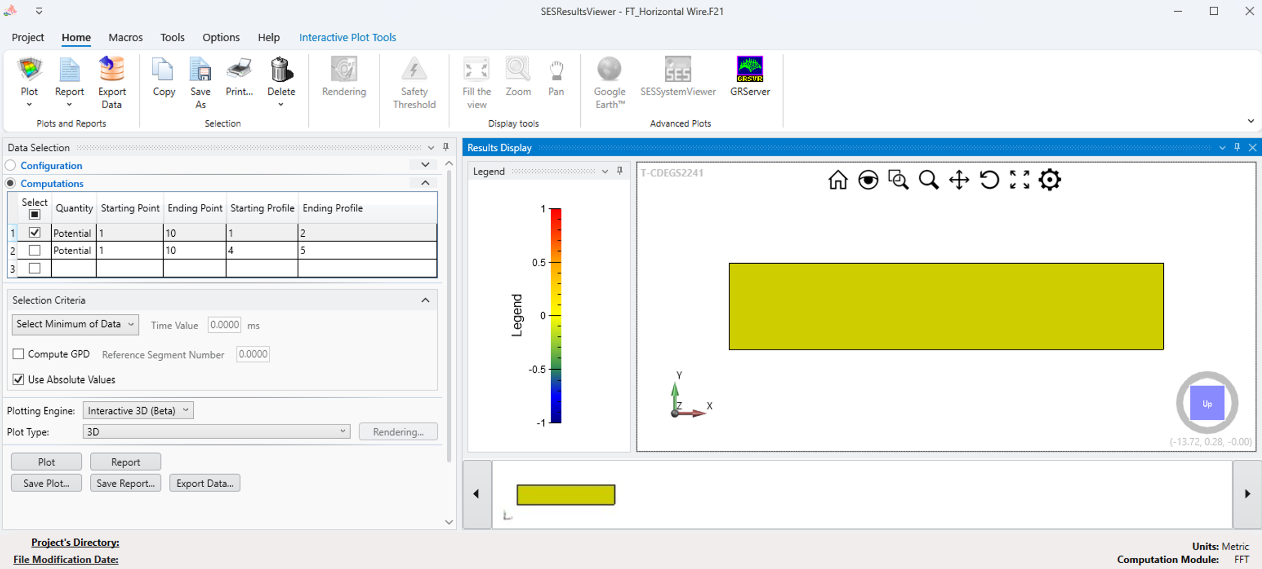Collapse the Computations section chevron
1262x569 pixels.
click(425, 183)
